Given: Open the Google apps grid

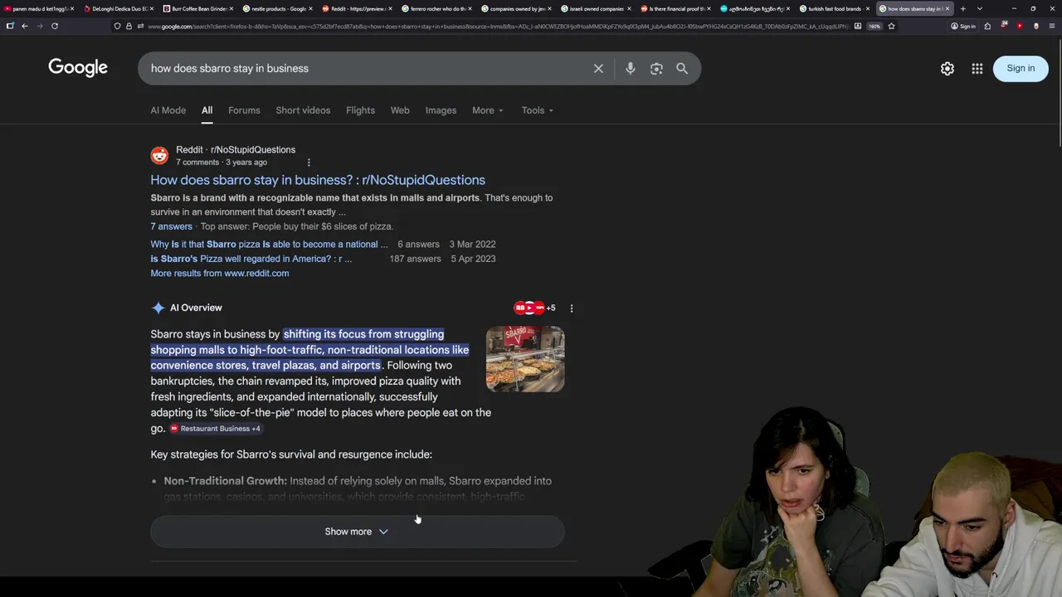Looking at the screenshot, I should [977, 69].
